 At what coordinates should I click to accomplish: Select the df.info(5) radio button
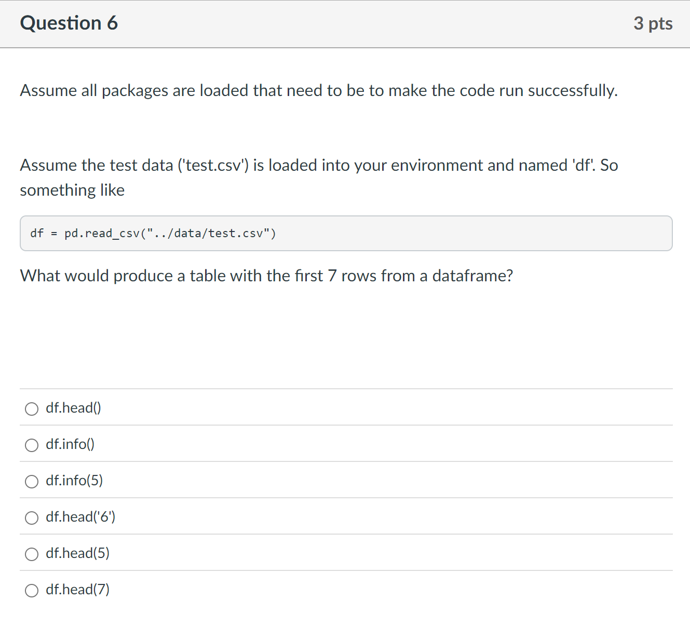pos(32,482)
